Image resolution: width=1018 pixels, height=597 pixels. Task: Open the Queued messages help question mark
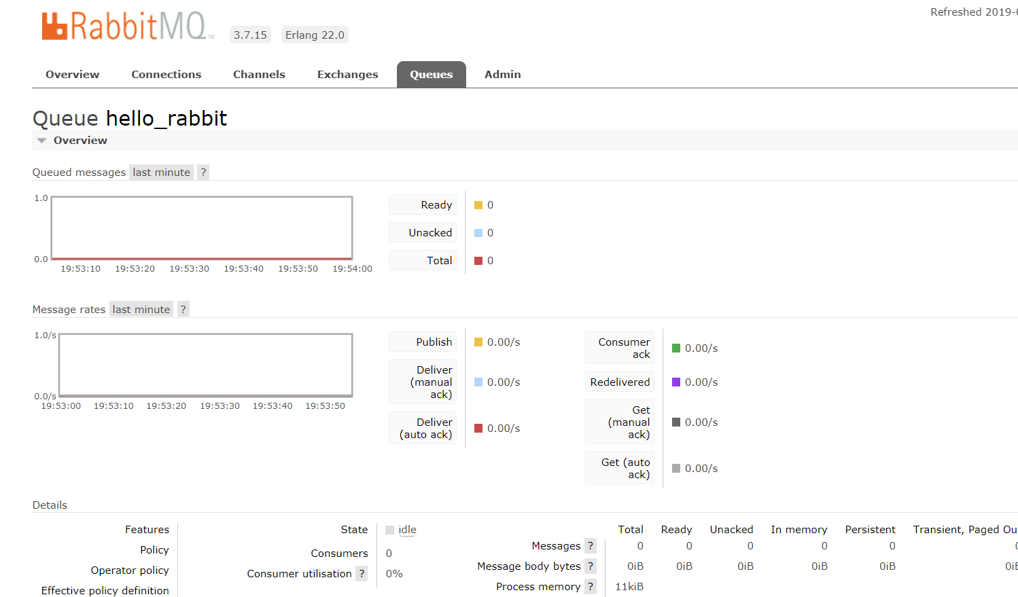click(x=203, y=173)
